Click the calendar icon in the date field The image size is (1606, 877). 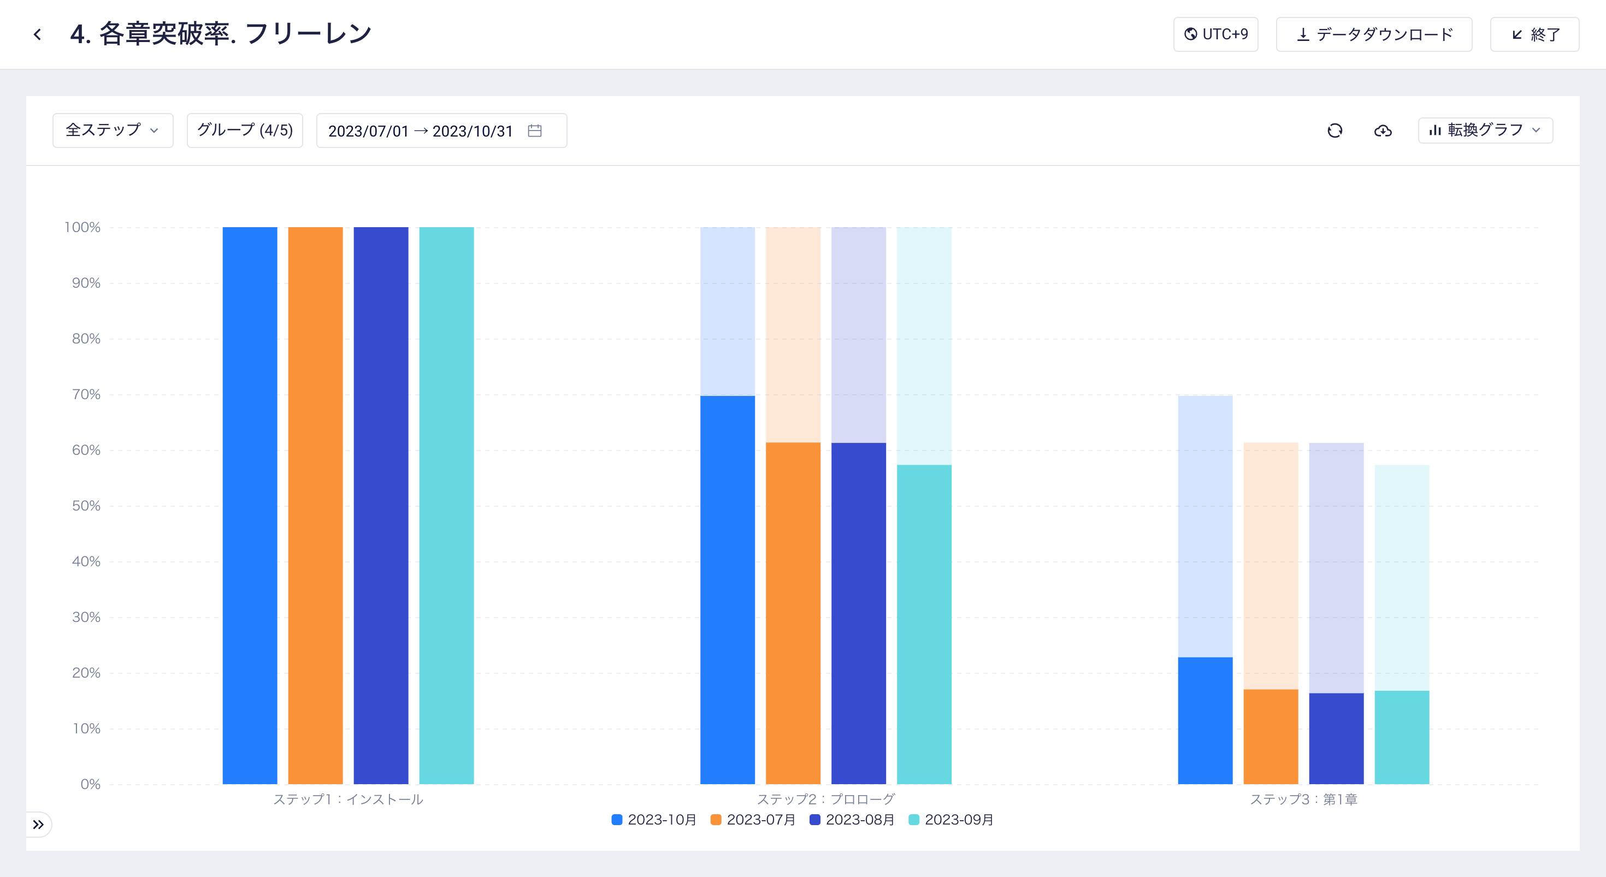(535, 131)
